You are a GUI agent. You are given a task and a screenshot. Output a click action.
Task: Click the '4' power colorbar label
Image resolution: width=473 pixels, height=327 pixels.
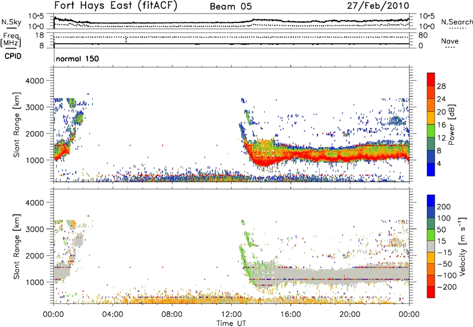[439, 164]
